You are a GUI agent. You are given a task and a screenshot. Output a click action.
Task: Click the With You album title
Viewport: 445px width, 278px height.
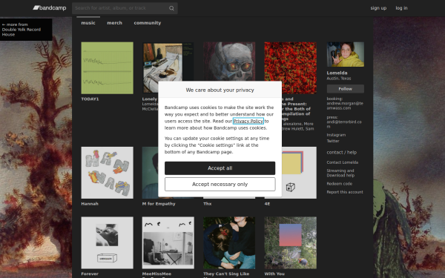[274, 274]
